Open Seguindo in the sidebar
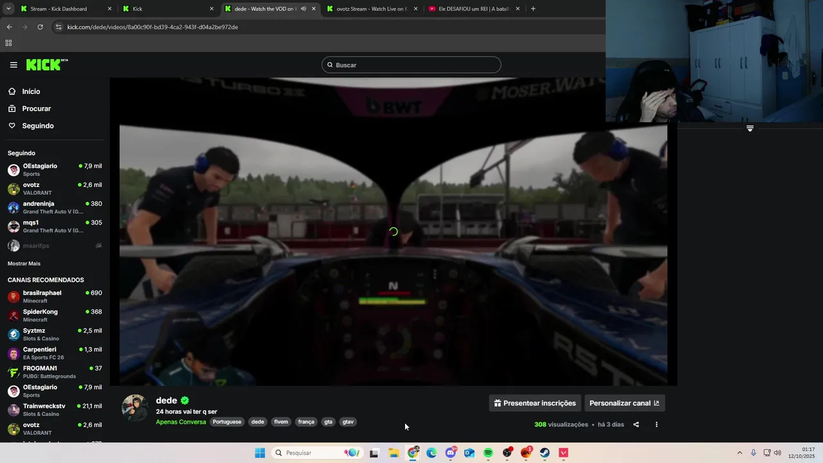 37,126
